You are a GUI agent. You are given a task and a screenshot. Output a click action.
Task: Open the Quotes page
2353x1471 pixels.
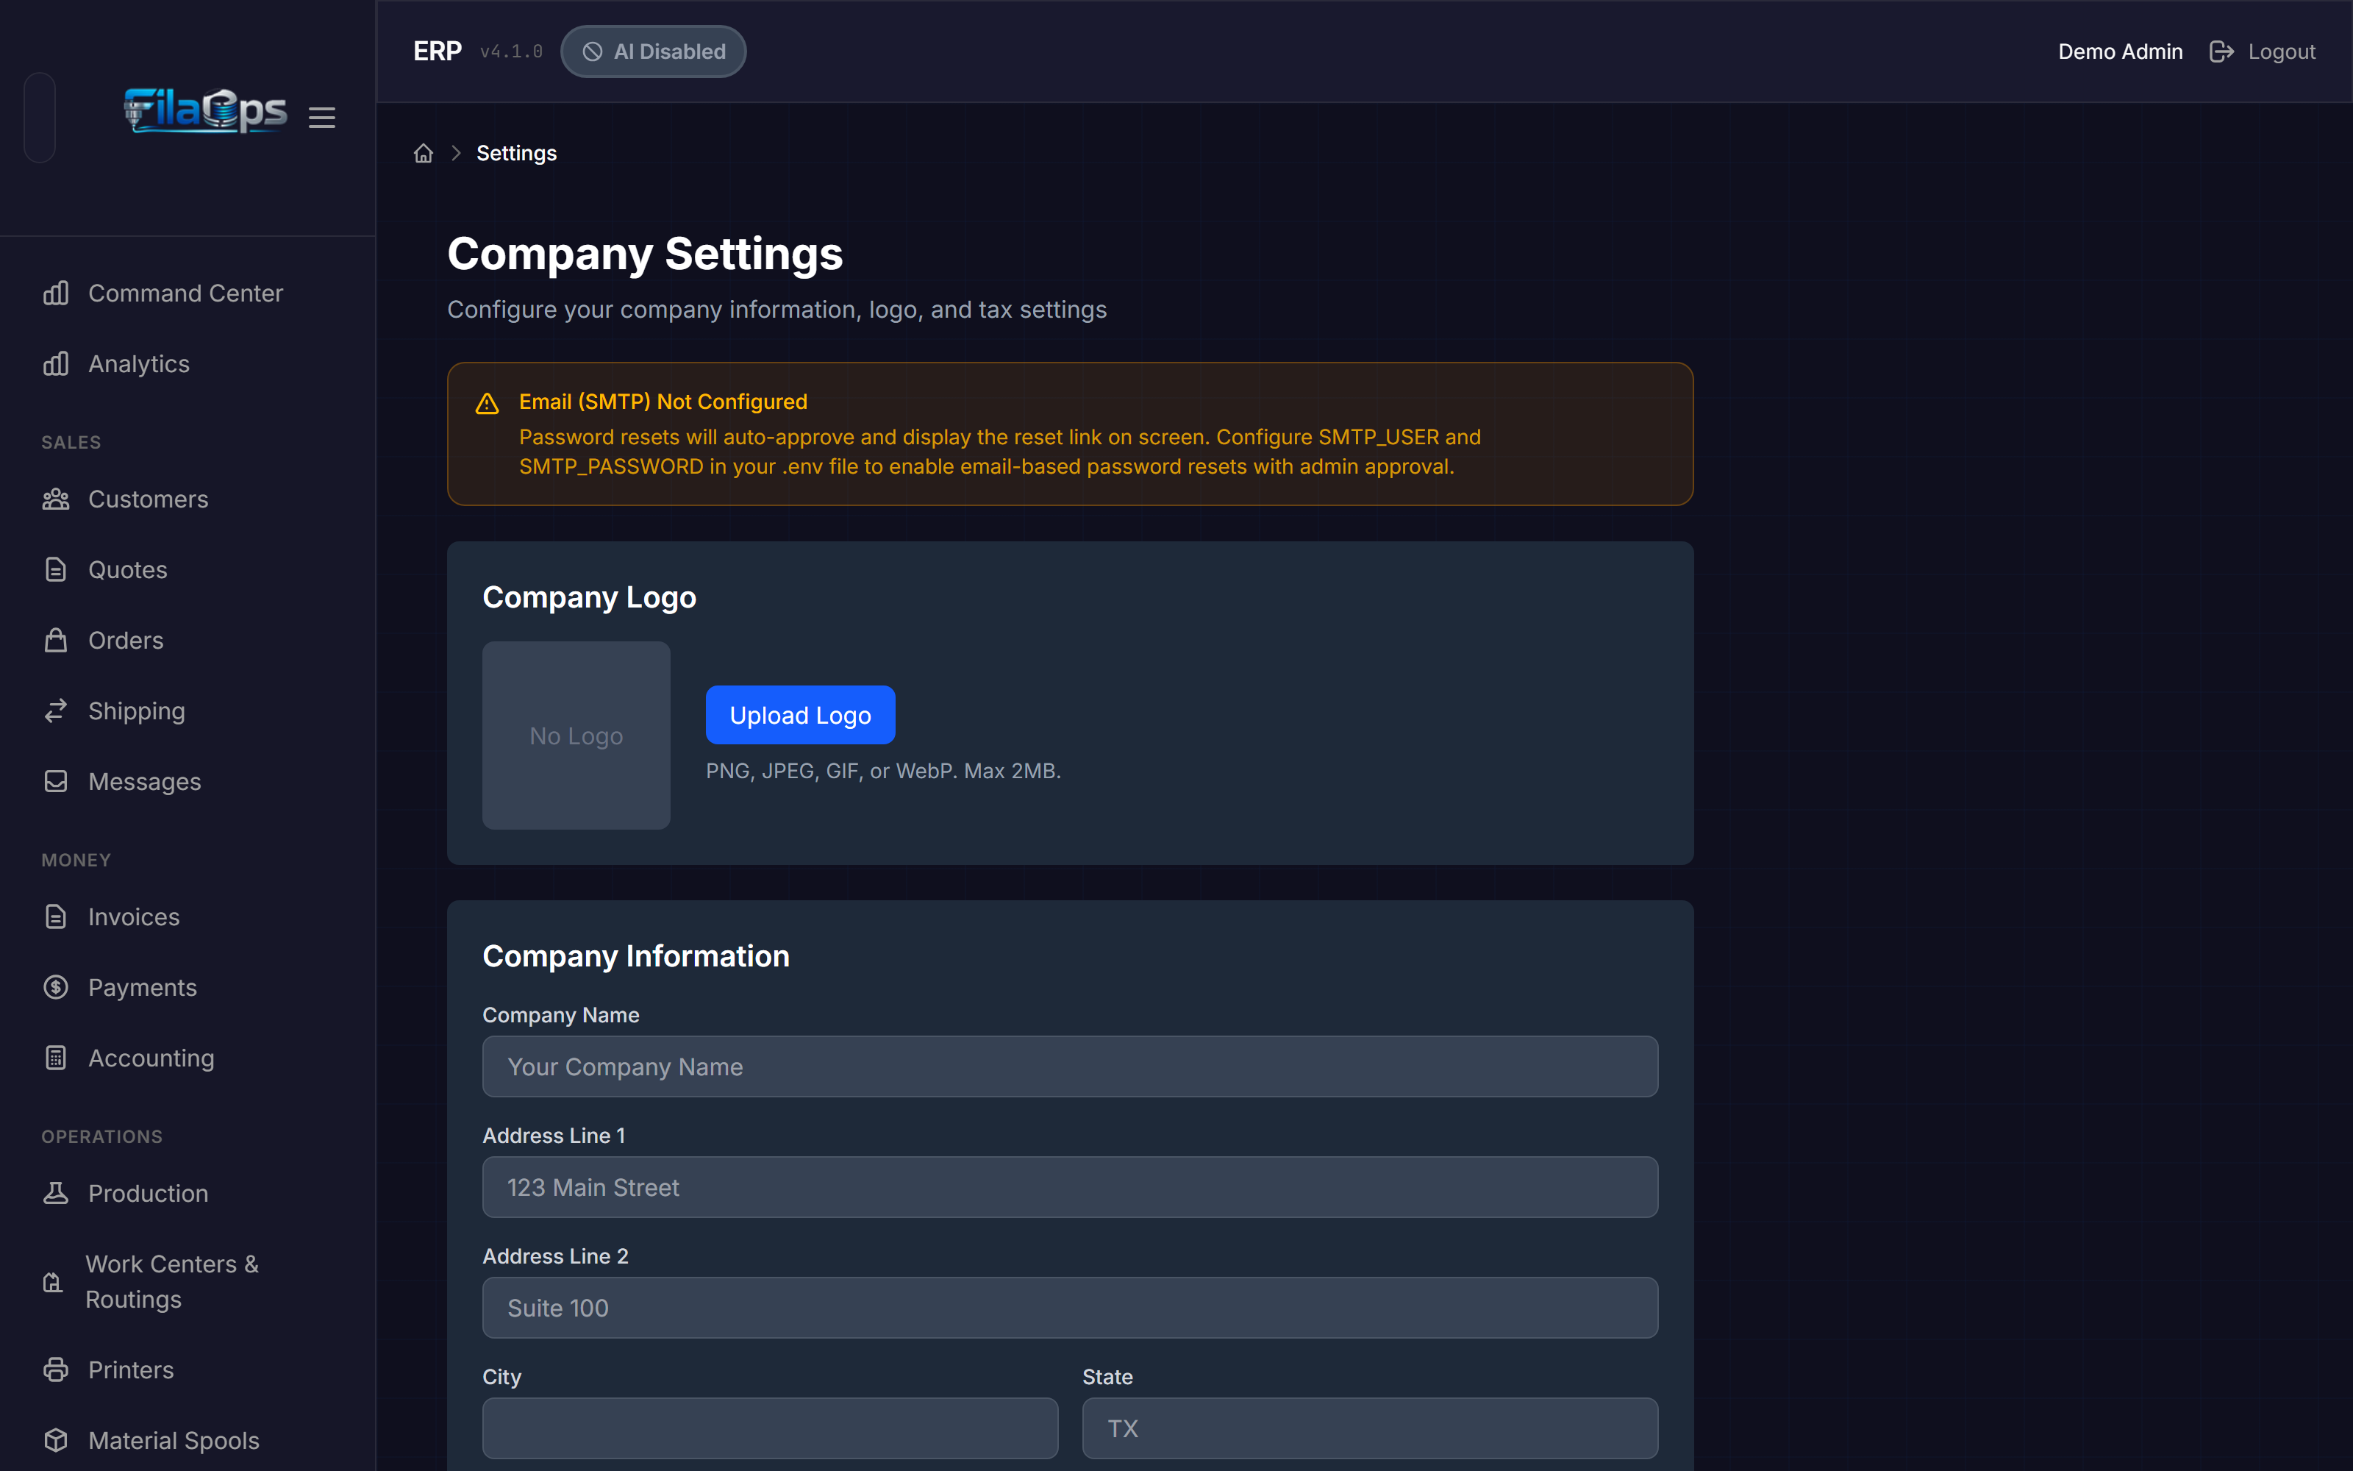tap(188, 570)
